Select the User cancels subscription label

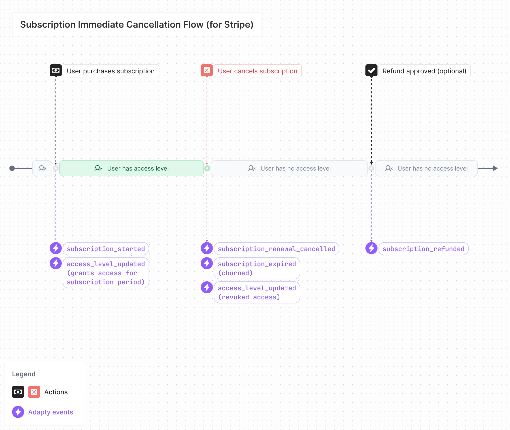(x=258, y=71)
